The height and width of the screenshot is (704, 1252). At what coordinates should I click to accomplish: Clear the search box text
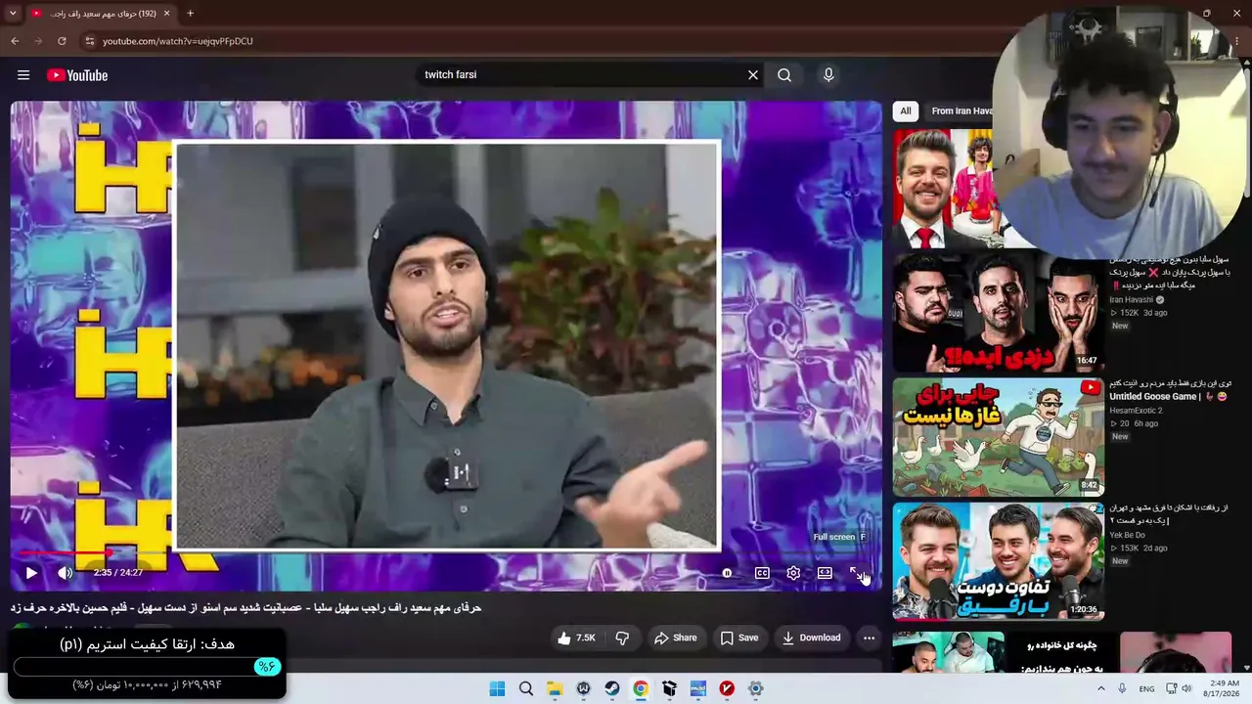tap(753, 75)
